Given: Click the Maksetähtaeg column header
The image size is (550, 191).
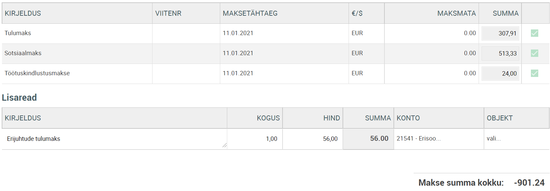Looking at the screenshot, I should coord(250,13).
